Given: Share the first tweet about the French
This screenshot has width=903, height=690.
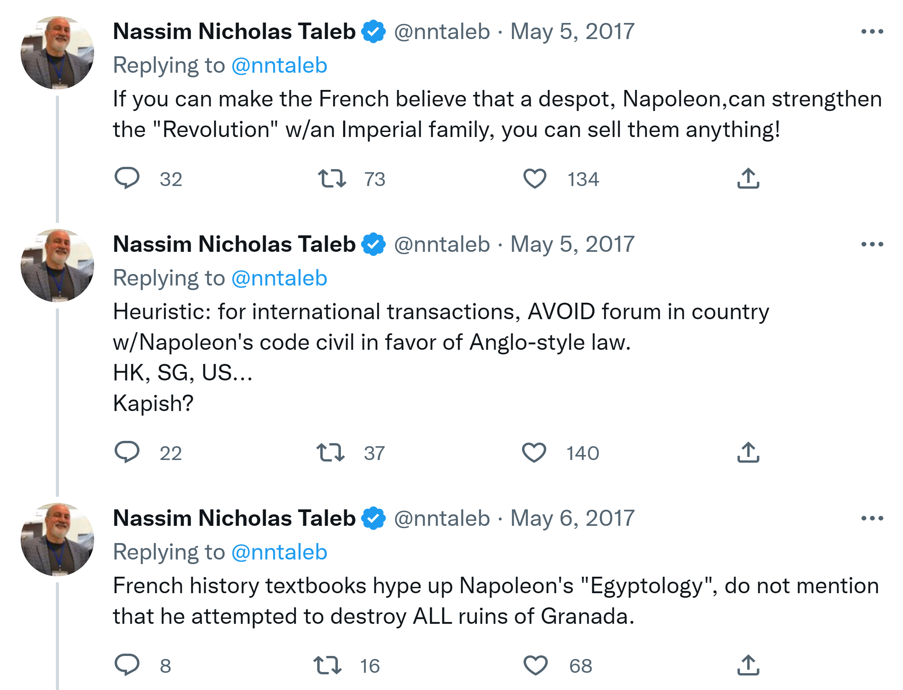Looking at the screenshot, I should click(x=748, y=179).
